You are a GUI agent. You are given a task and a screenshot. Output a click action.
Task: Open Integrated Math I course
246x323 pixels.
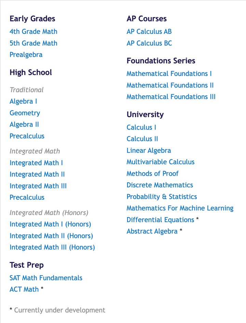pos(36,163)
